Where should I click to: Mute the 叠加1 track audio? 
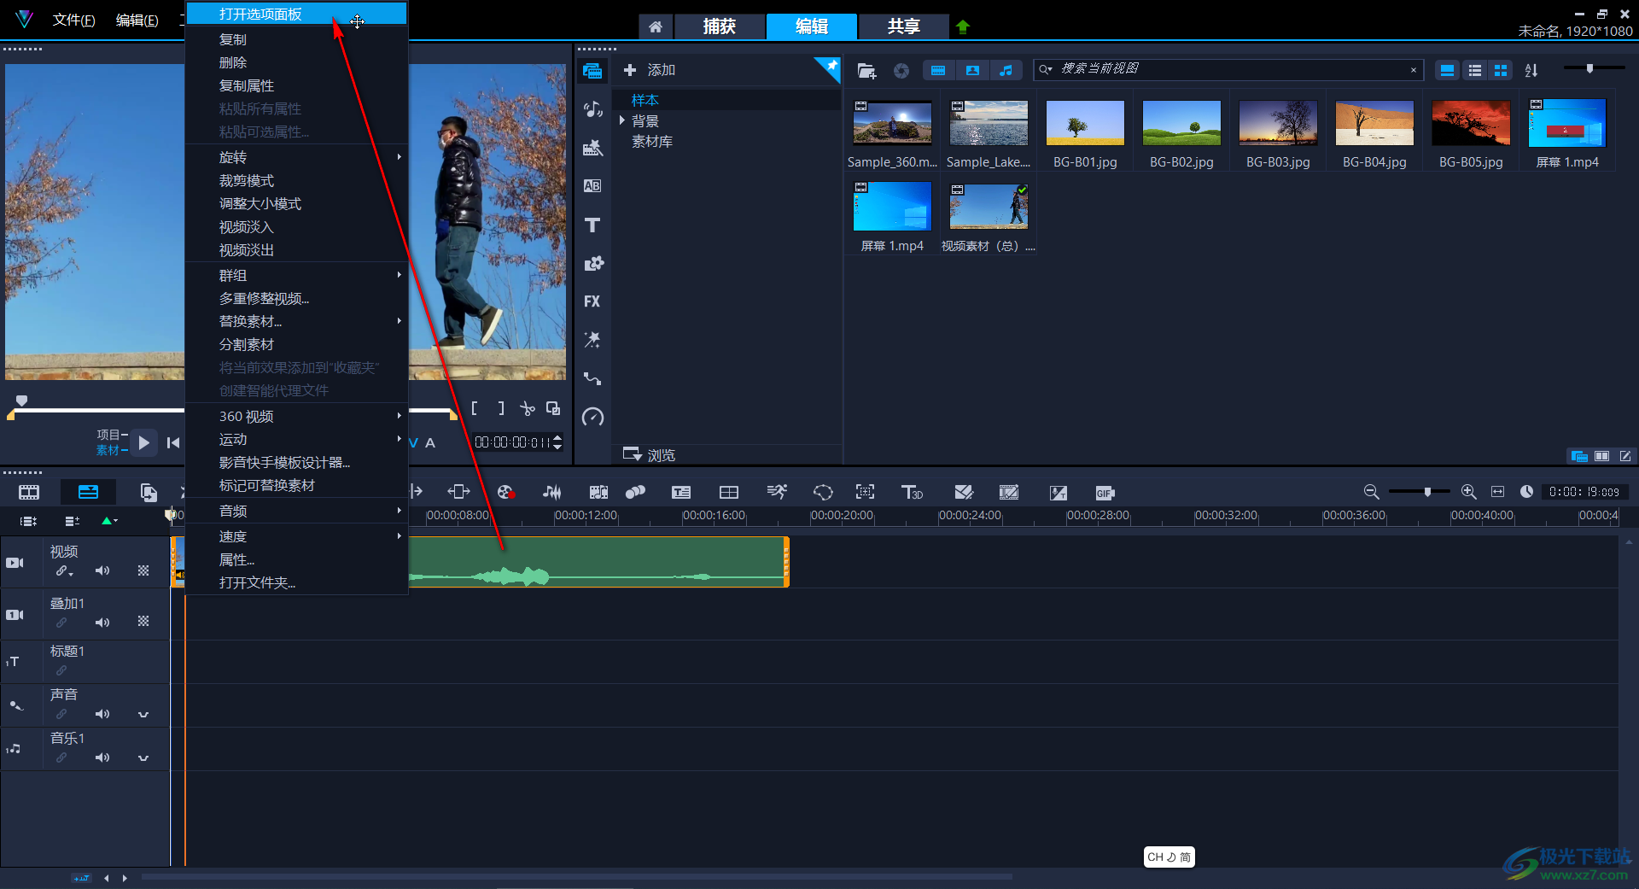(102, 623)
